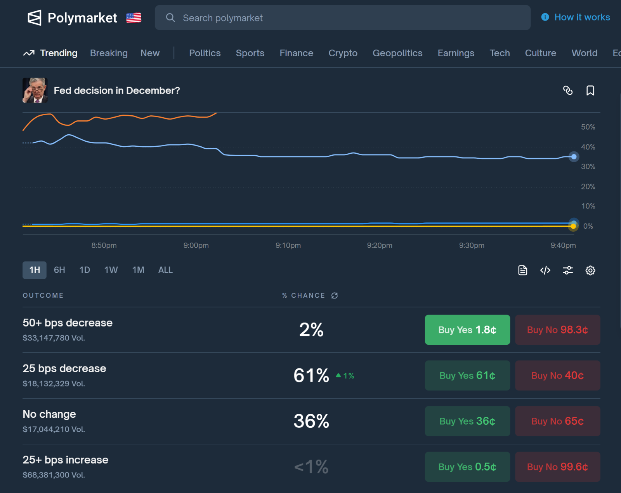Buy Yes 36¢ for No change
Screen dimensions: 621x493
(x=467, y=421)
